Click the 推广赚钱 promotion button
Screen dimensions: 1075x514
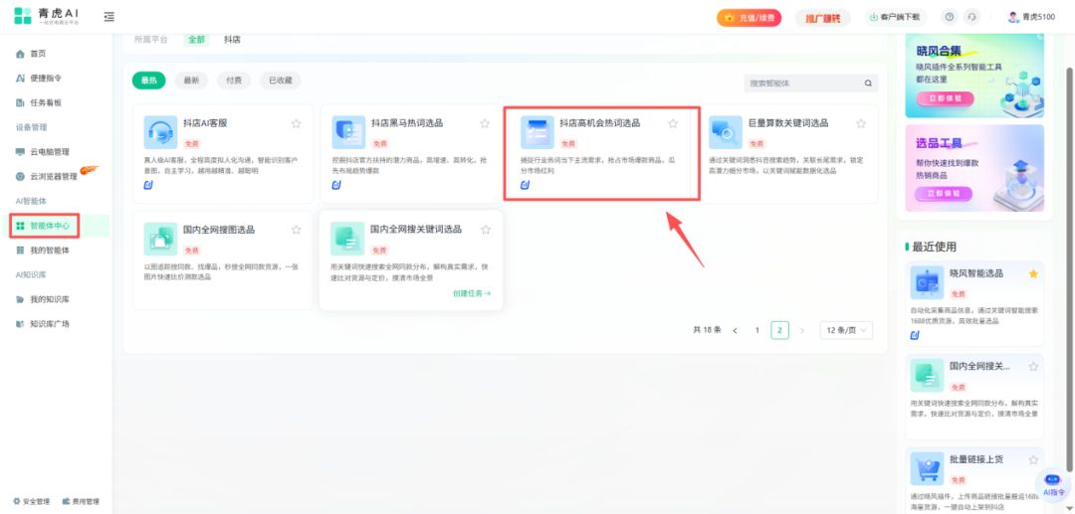tap(822, 18)
